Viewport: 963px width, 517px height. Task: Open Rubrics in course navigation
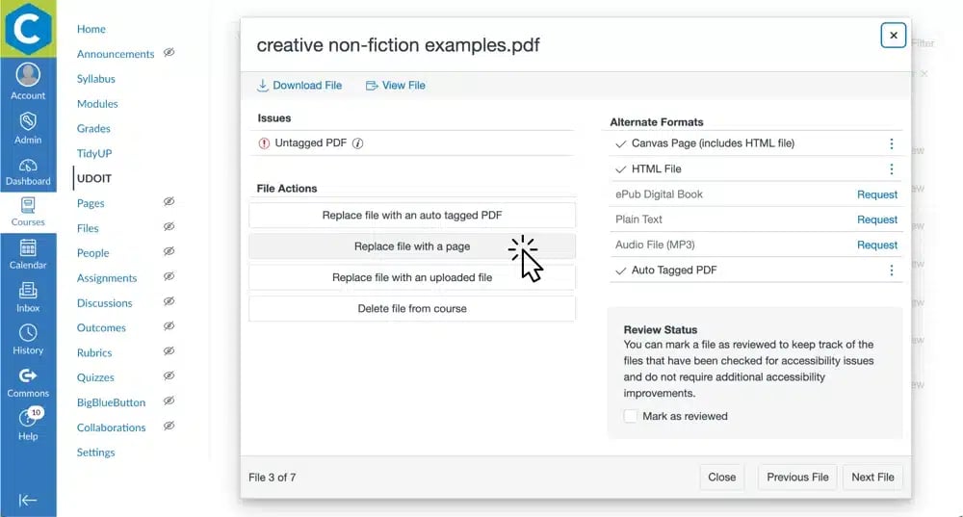pos(94,353)
